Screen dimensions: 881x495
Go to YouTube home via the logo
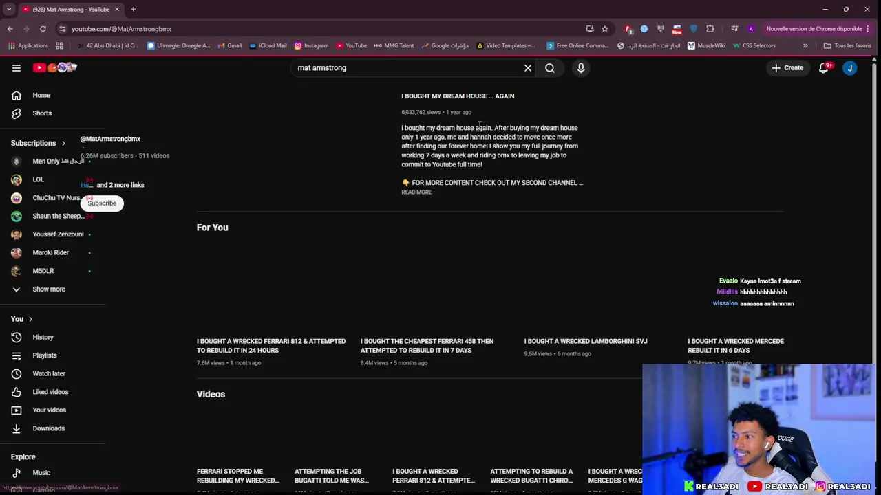click(x=54, y=67)
